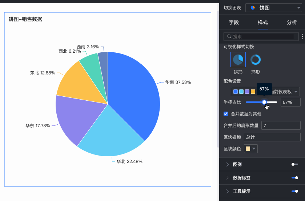Toggle the 图例 legend switch

tap(294, 165)
